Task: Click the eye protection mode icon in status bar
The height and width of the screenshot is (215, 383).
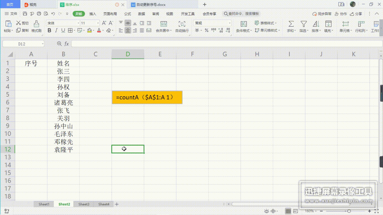Action: pos(266,211)
